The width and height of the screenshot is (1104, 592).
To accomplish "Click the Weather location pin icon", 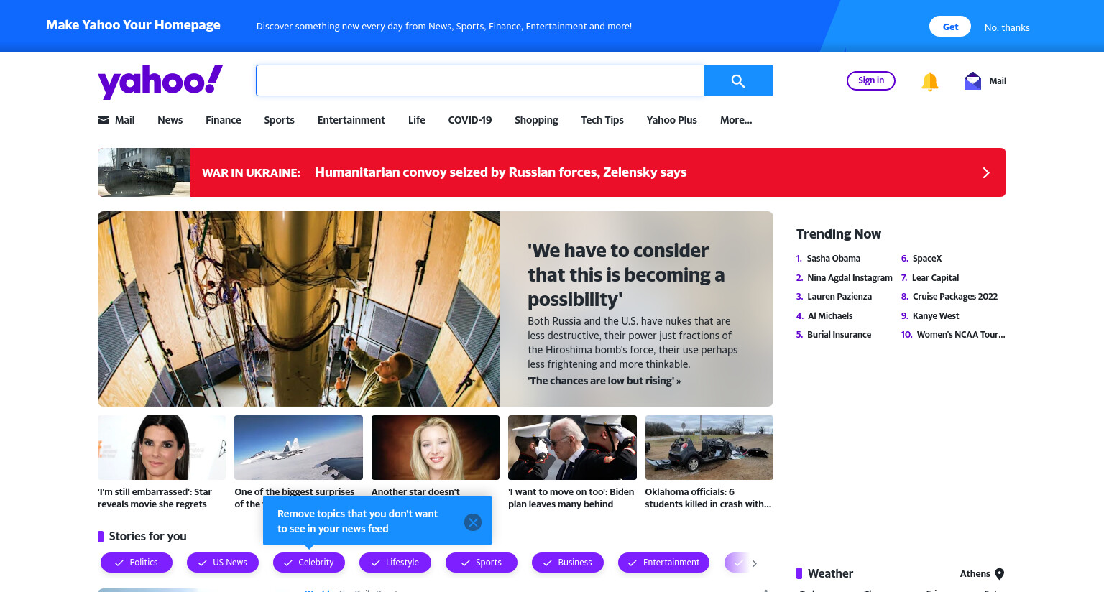I will tap(1000, 573).
